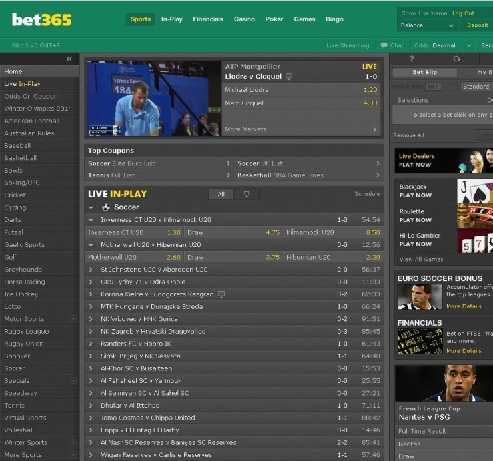Open Live Streaming

(348, 45)
